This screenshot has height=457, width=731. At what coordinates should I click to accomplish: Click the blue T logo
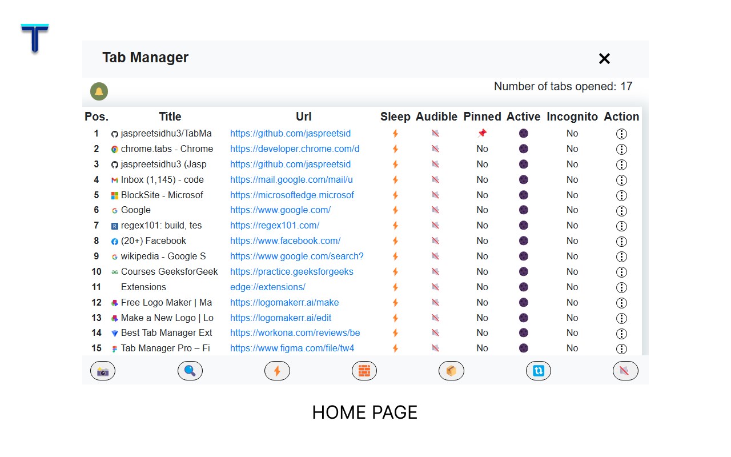(35, 38)
